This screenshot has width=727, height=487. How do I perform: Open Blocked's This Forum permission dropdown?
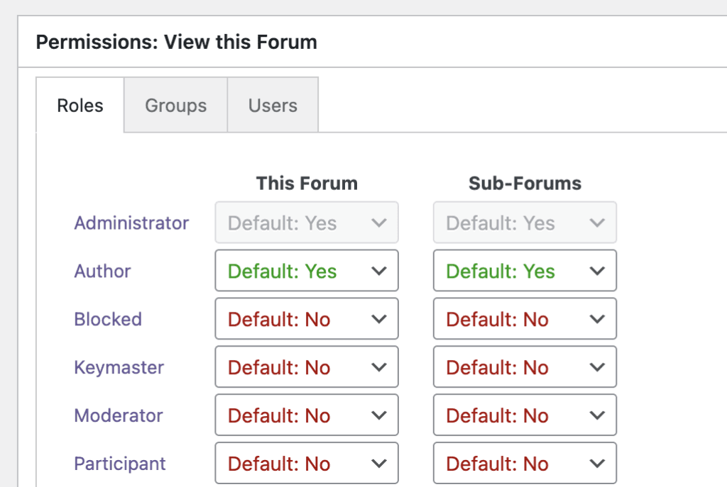(306, 319)
